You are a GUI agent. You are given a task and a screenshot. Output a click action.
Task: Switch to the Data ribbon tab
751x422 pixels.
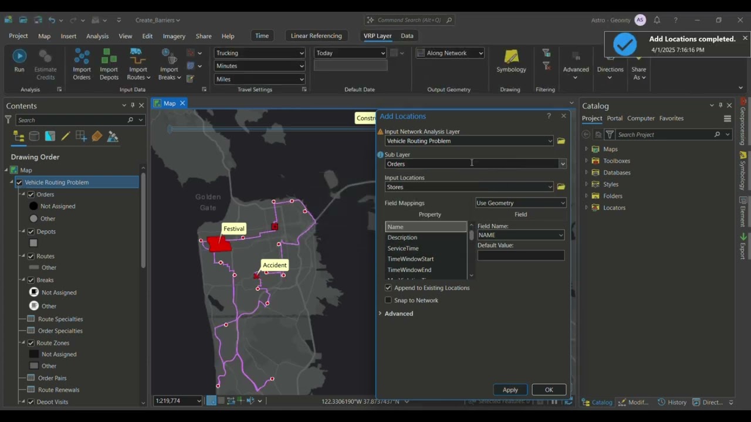click(407, 36)
